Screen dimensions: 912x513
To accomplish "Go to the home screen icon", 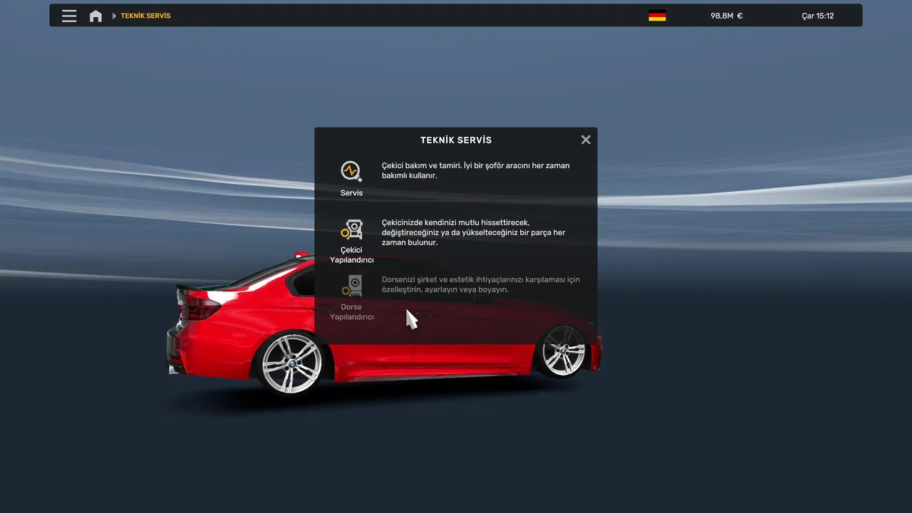I will point(95,16).
